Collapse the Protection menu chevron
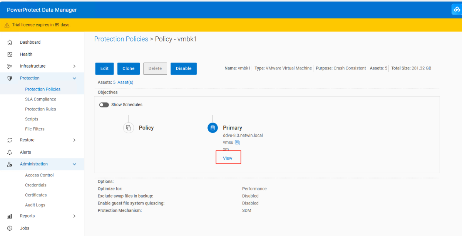This screenshot has width=462, height=236. (x=74, y=78)
